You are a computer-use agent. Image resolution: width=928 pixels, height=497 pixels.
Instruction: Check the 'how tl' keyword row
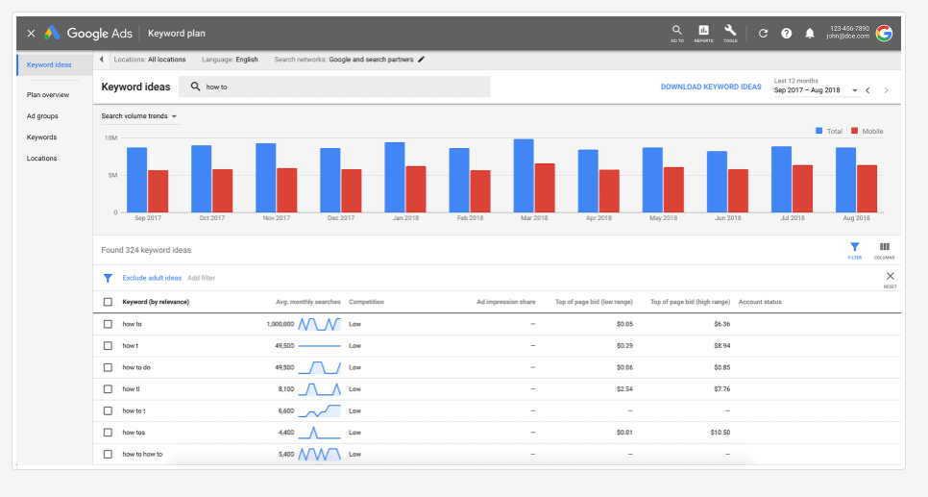108,389
